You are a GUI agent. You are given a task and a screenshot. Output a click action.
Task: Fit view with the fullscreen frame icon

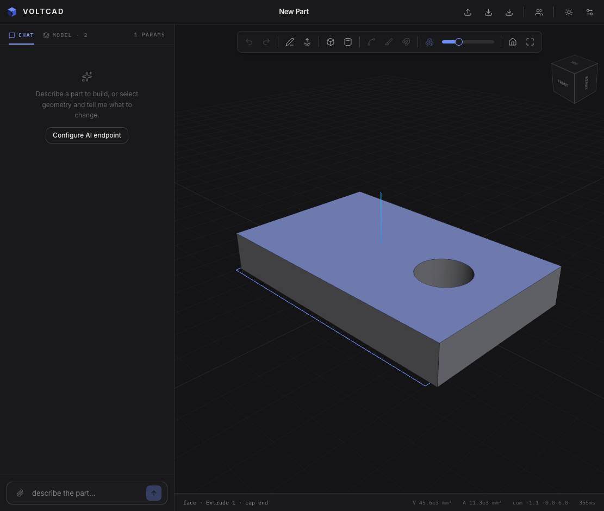[x=530, y=42]
